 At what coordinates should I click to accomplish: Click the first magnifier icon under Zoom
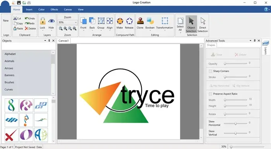[x=61, y=29]
